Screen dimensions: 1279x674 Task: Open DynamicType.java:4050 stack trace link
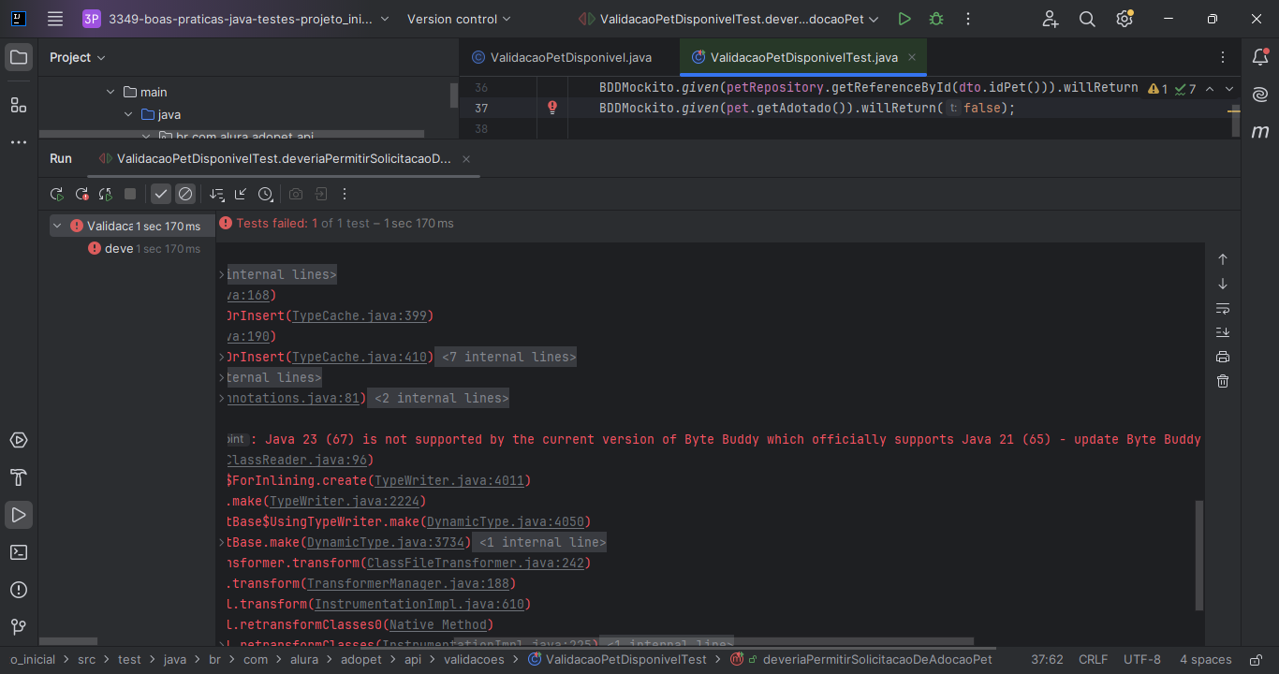(x=506, y=521)
